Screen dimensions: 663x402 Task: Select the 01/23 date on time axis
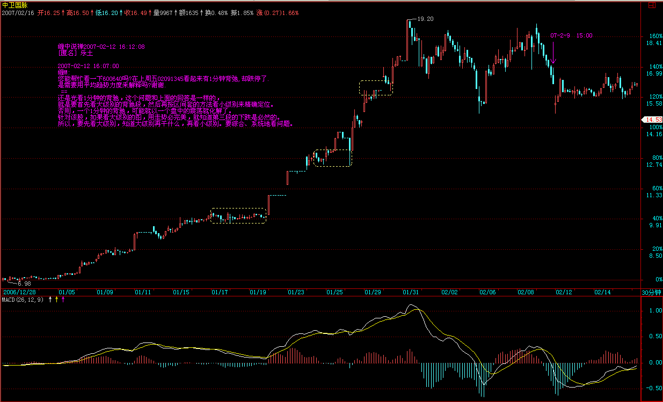(296, 292)
